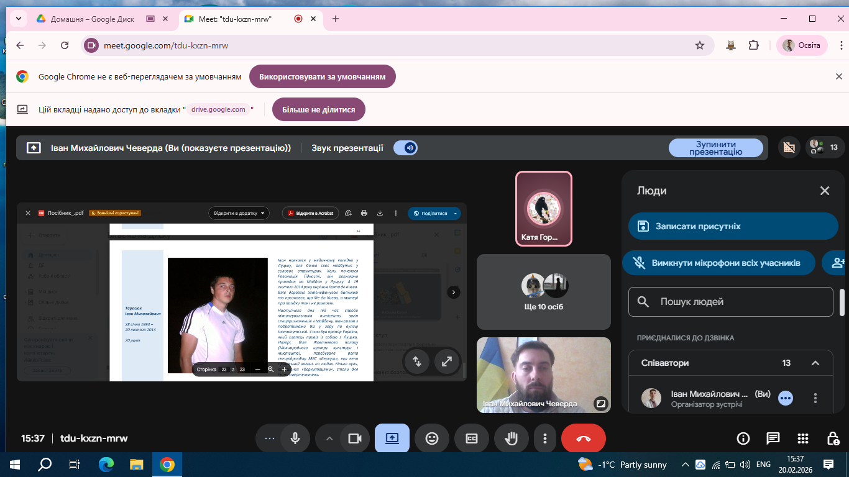Image resolution: width=849 pixels, height=477 pixels.
Task: Click the Зупинити презентацію button
Action: coord(715,148)
